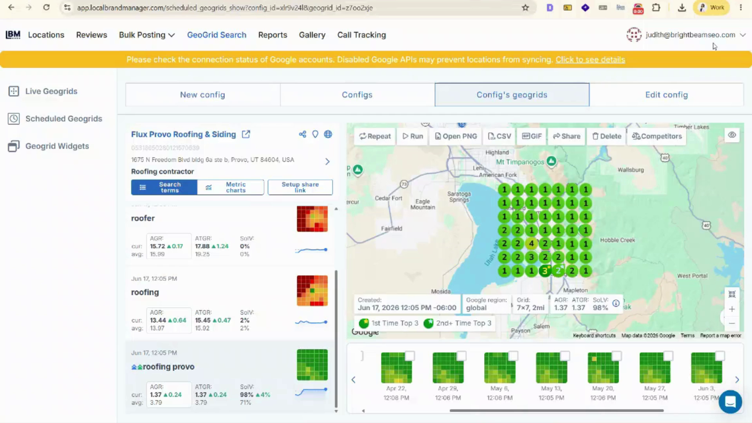
Task: Click the Mt Timpanogos map marker
Action: pyautogui.click(x=551, y=161)
